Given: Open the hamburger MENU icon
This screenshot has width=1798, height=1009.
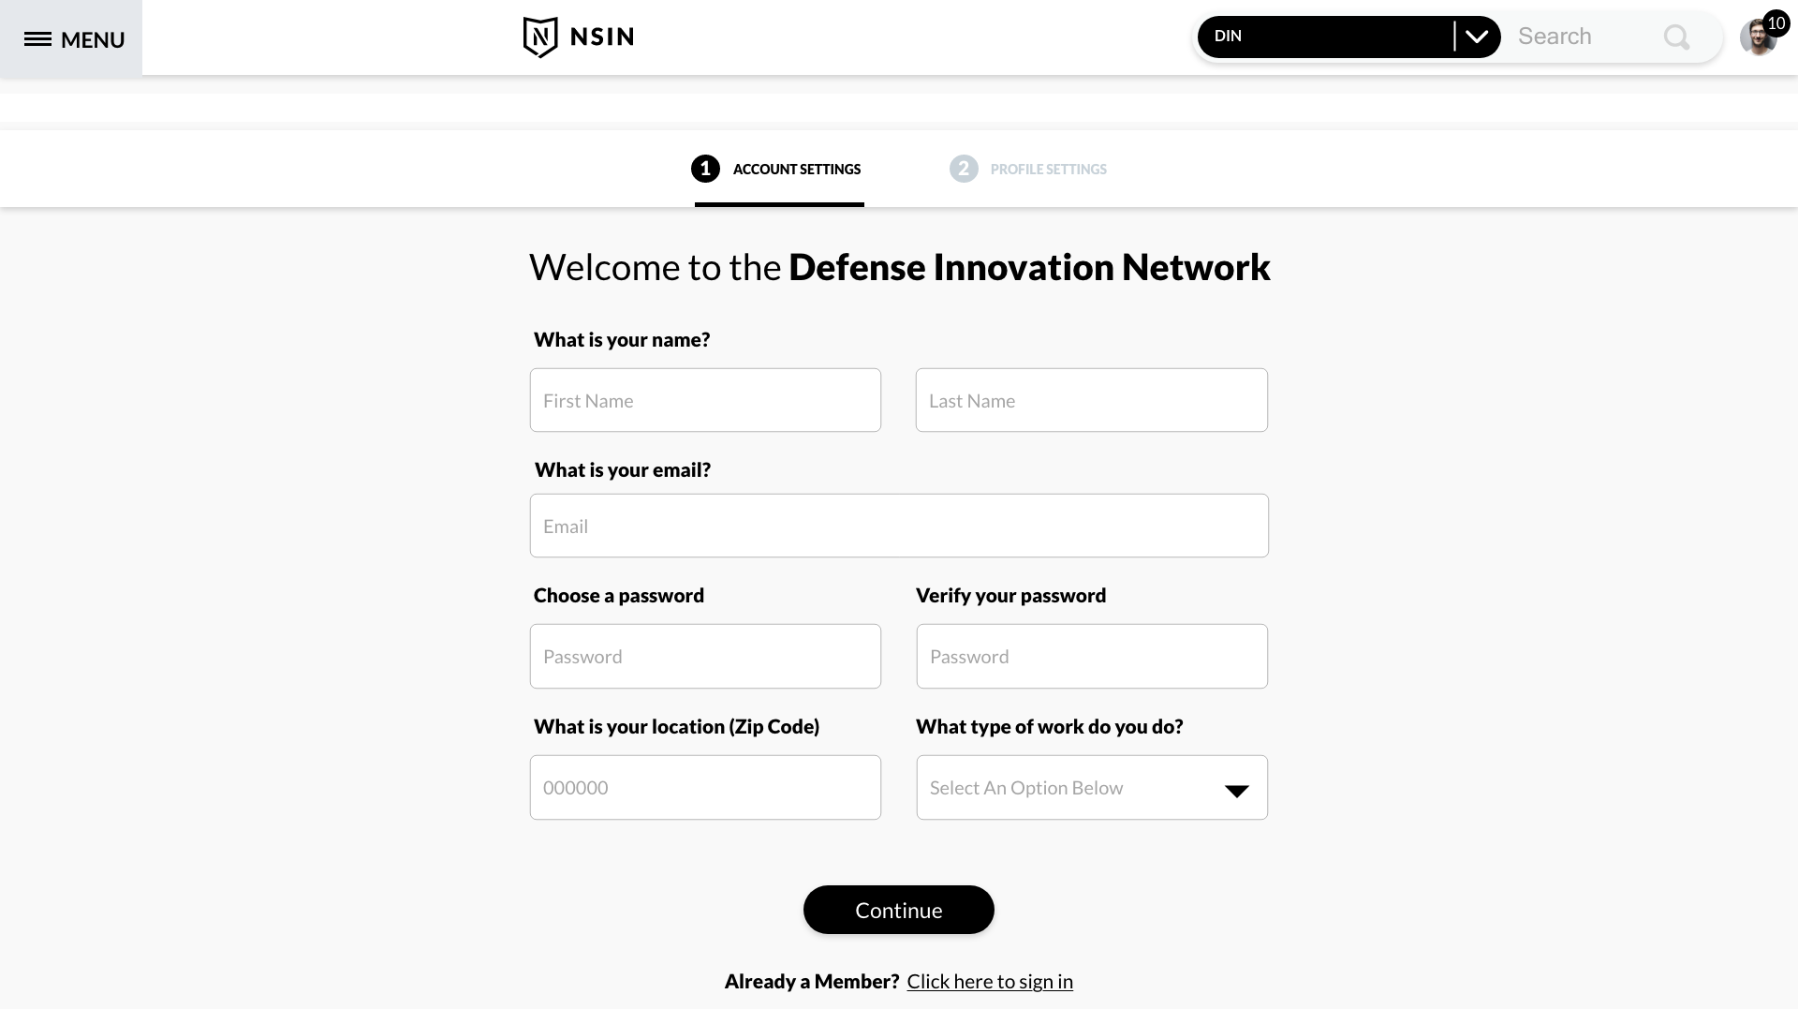Looking at the screenshot, I should [x=37, y=39].
